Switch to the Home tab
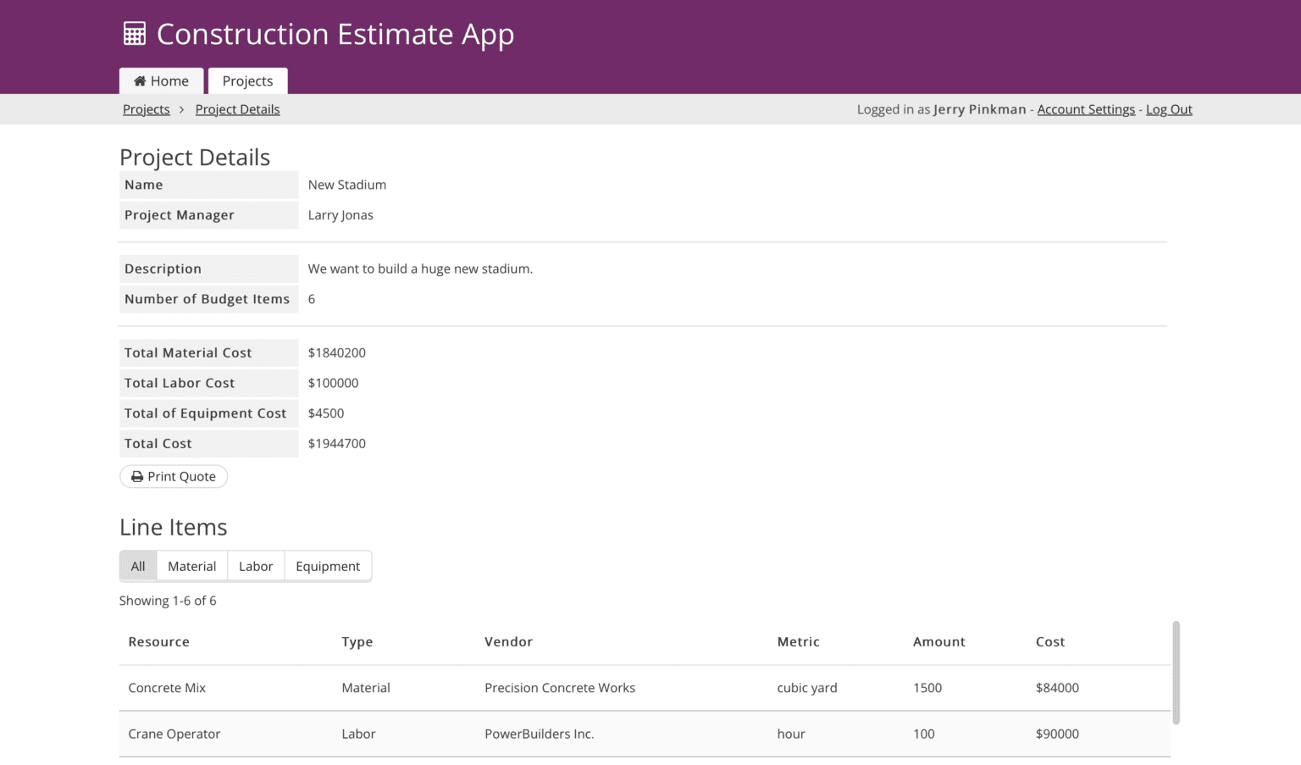Viewport: 1301px width, 765px height. [161, 80]
